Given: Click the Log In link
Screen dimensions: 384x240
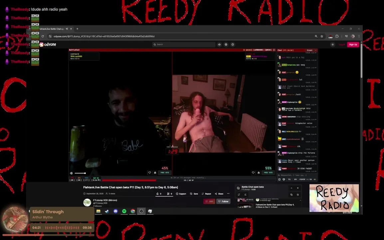Looking at the screenshot, I should click(342, 44).
